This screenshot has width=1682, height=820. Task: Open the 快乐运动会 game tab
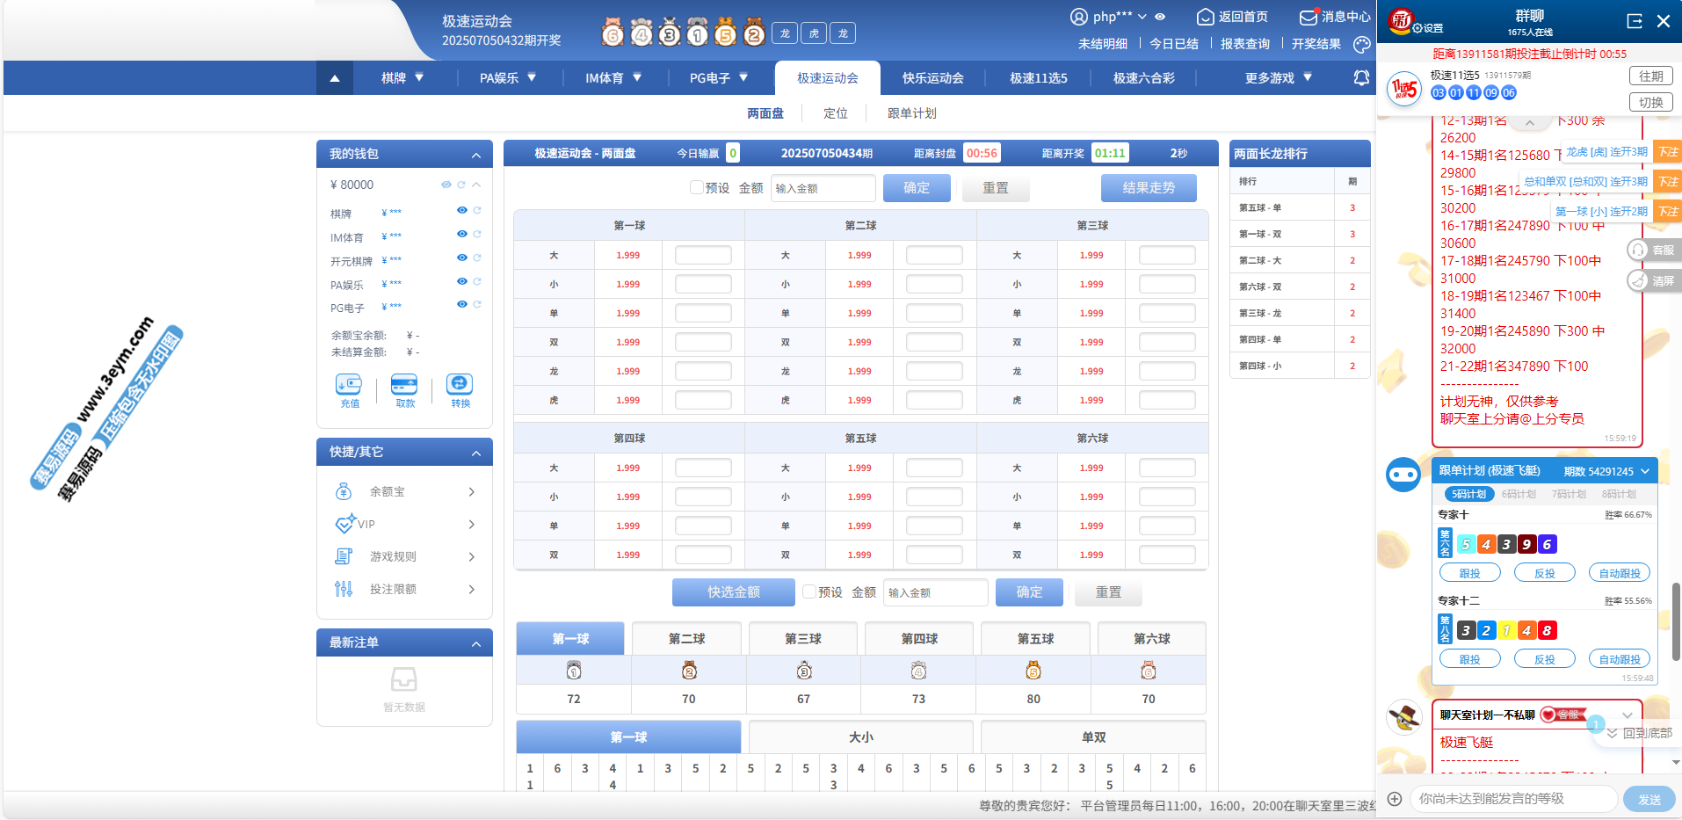pos(932,78)
